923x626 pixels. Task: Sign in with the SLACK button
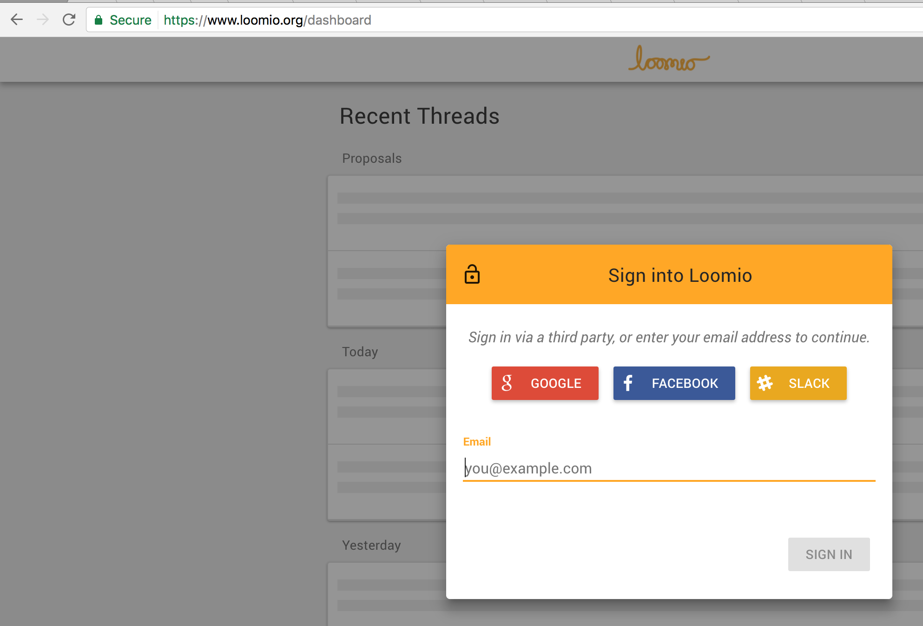pos(798,383)
